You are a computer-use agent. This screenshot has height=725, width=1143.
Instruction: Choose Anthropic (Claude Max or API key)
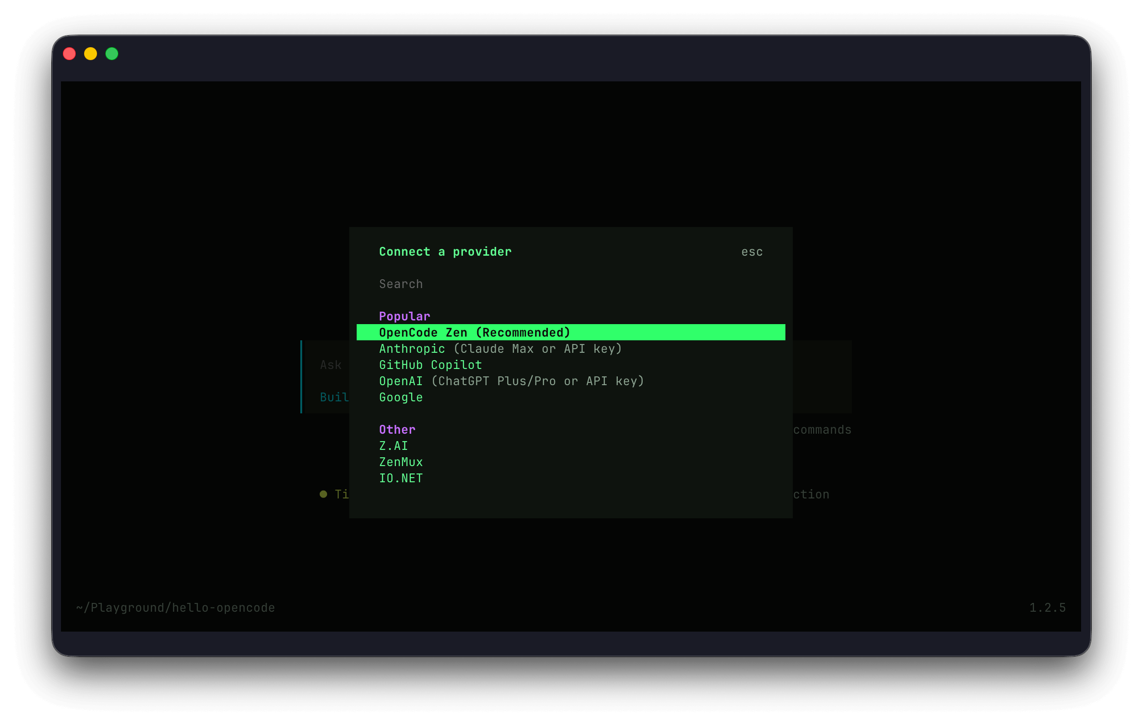coord(500,348)
